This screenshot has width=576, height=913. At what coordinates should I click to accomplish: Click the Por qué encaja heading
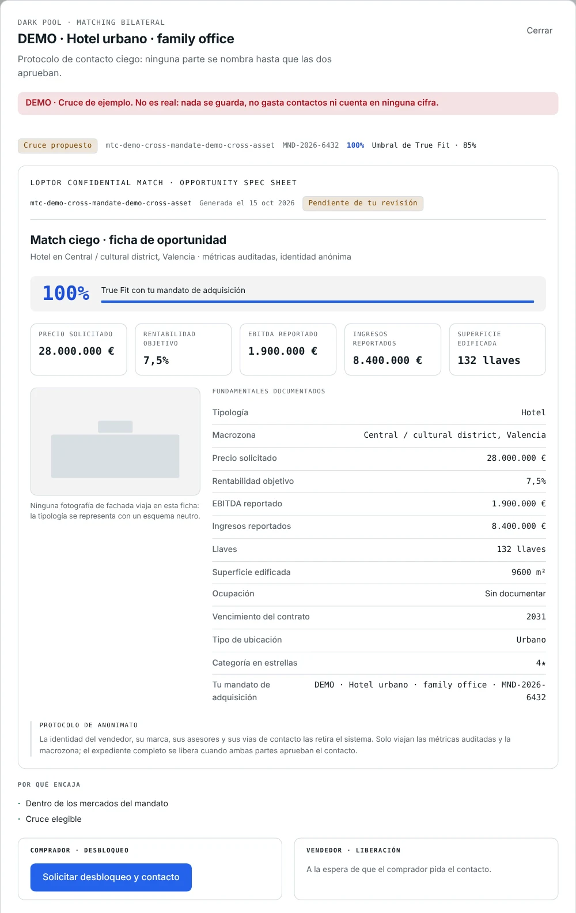click(x=49, y=784)
